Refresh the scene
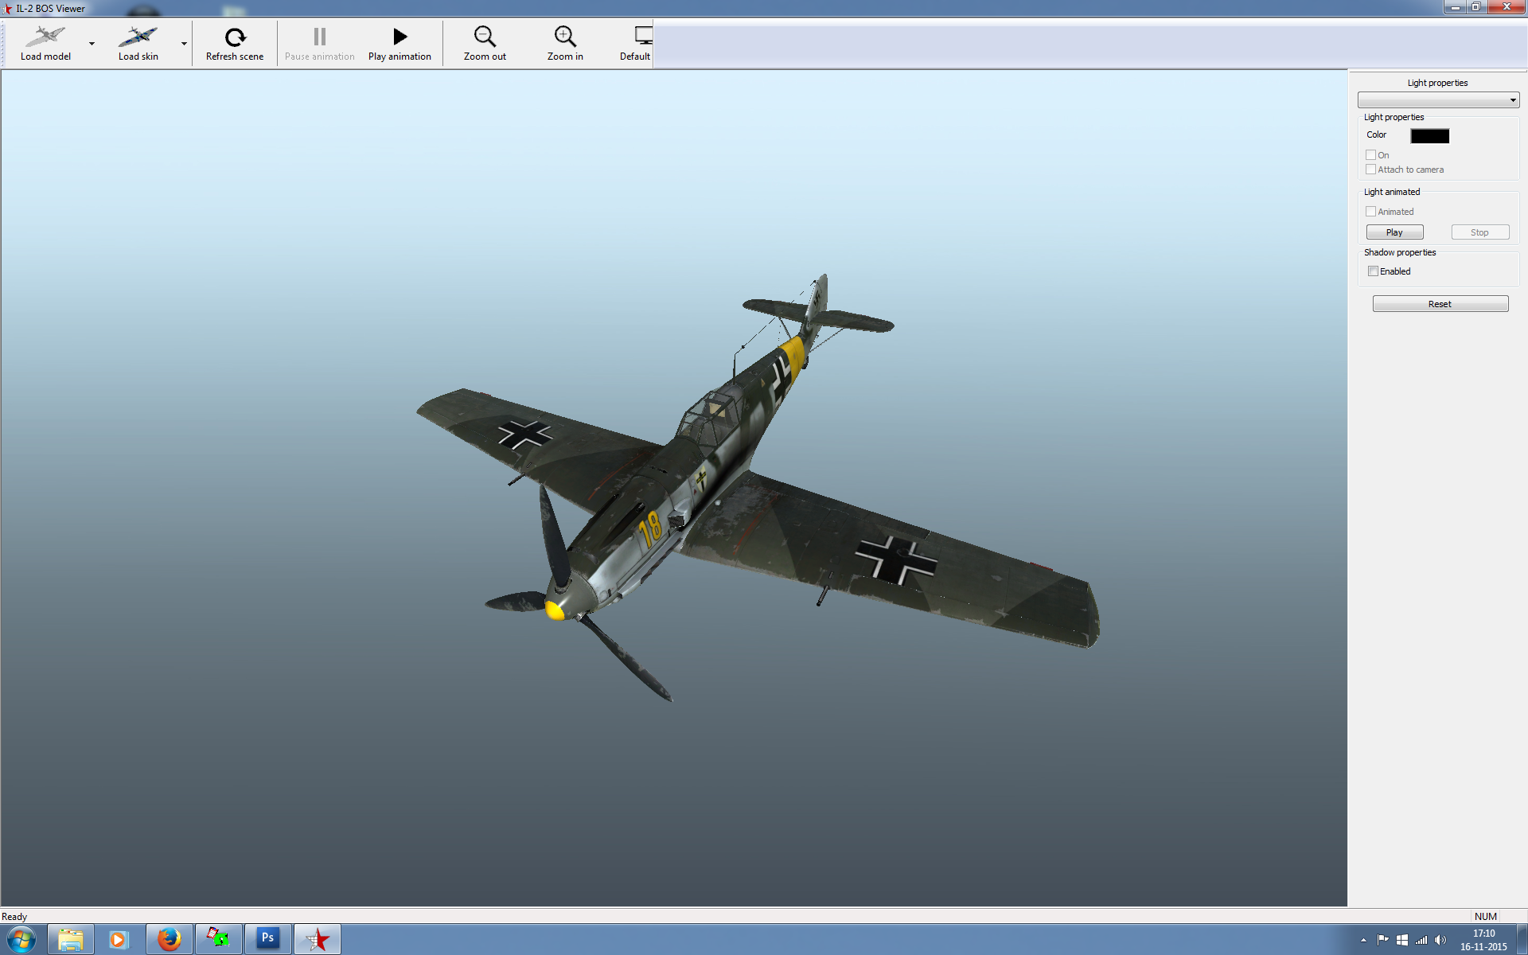This screenshot has height=955, width=1528. click(235, 43)
